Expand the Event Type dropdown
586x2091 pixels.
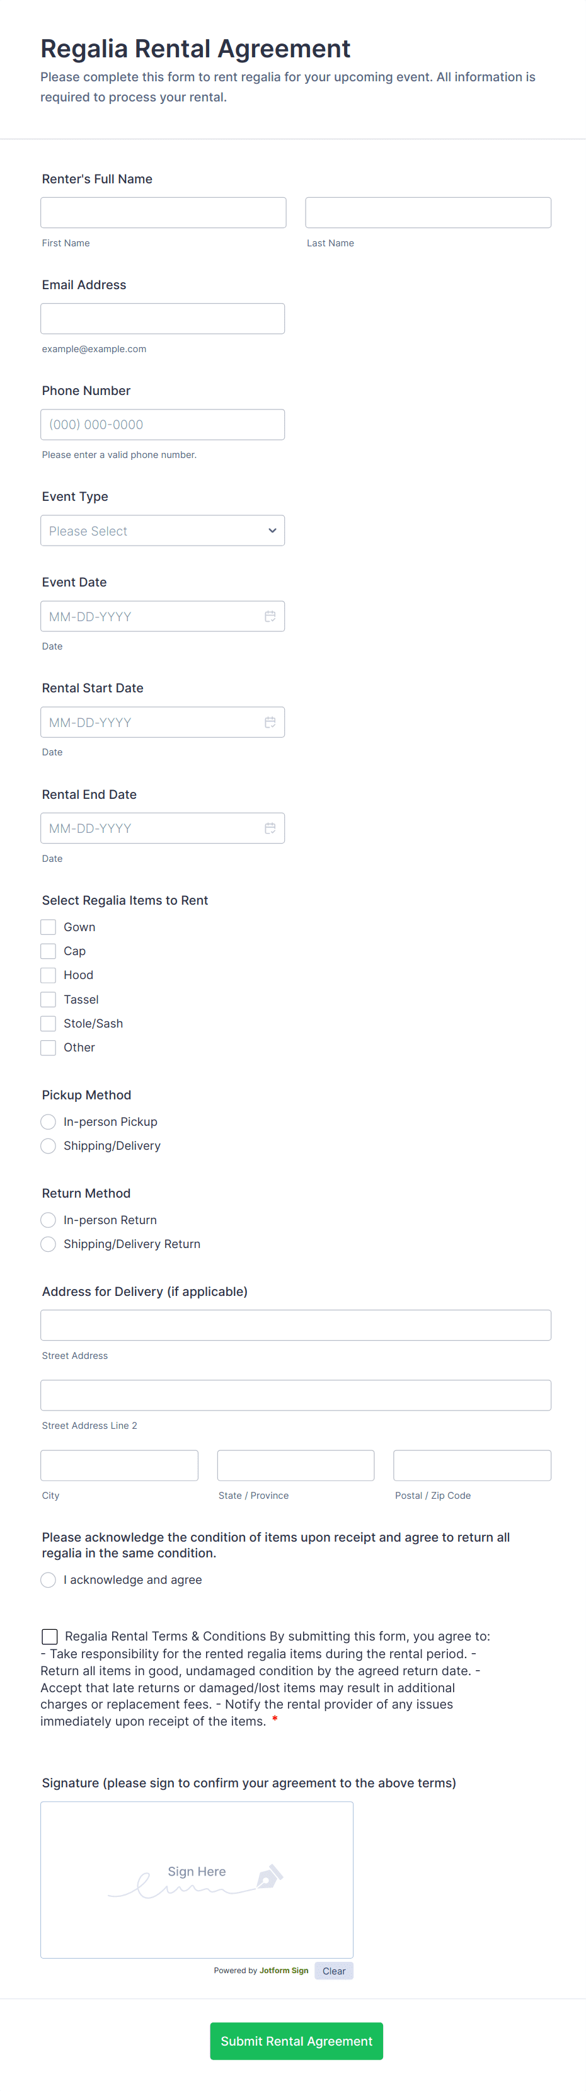click(163, 531)
